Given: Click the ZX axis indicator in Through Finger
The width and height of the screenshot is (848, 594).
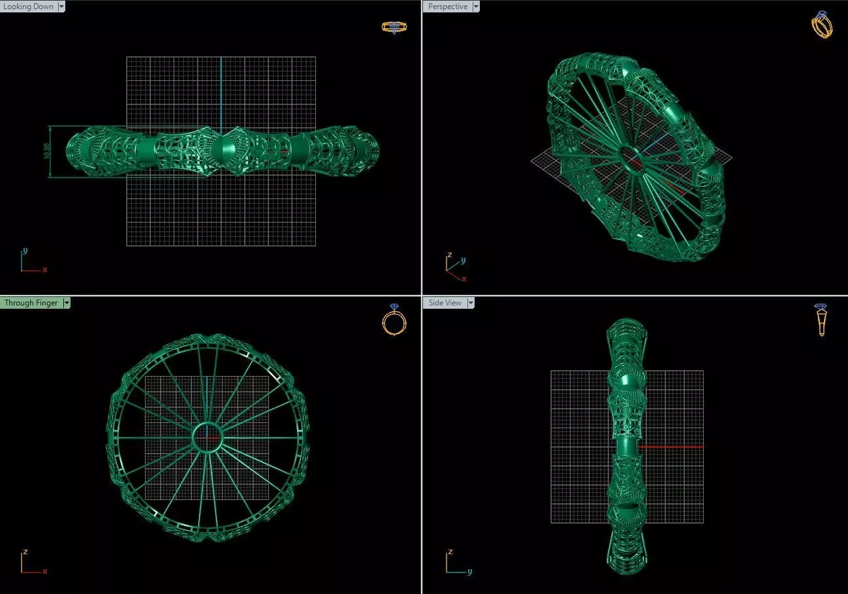Looking at the screenshot, I should pyautogui.click(x=33, y=561).
